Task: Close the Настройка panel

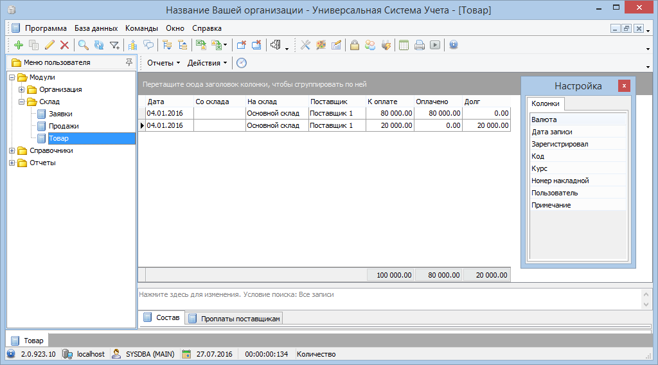Action: pos(623,86)
